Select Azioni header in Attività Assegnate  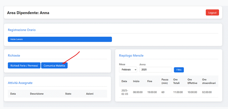point(90,94)
